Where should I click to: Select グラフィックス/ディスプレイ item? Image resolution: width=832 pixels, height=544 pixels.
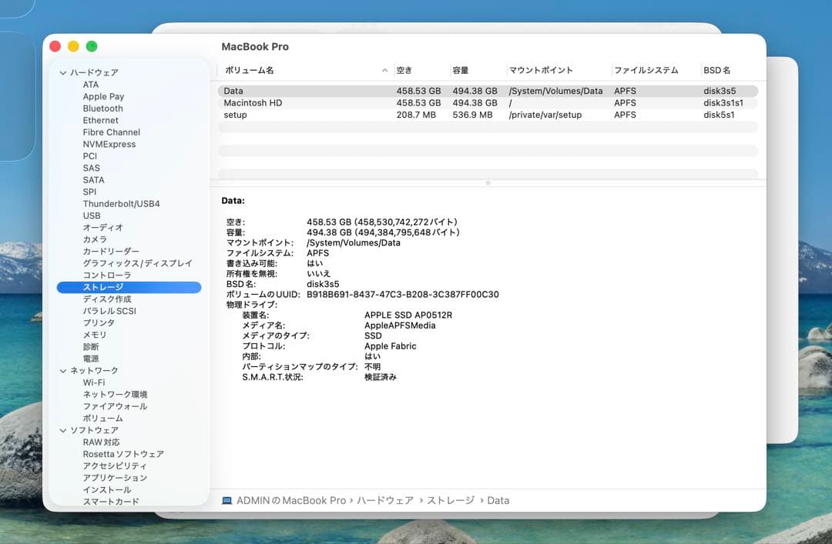point(137,263)
